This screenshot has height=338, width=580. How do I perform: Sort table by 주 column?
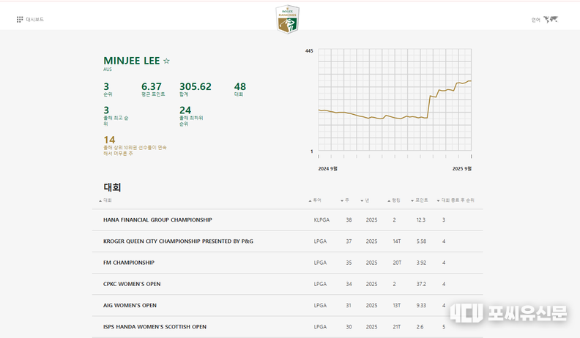[x=345, y=200]
